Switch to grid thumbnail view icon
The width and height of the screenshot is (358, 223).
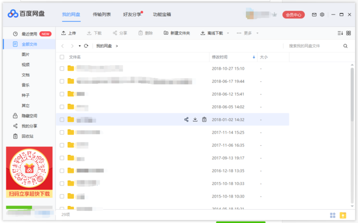point(348,33)
